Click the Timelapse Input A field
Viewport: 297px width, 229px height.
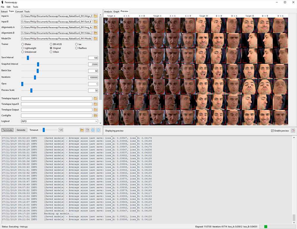[x=57, y=98]
